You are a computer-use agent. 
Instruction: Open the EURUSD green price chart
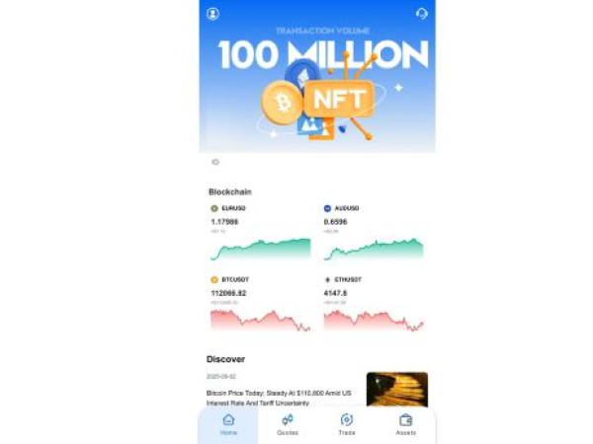click(x=261, y=250)
